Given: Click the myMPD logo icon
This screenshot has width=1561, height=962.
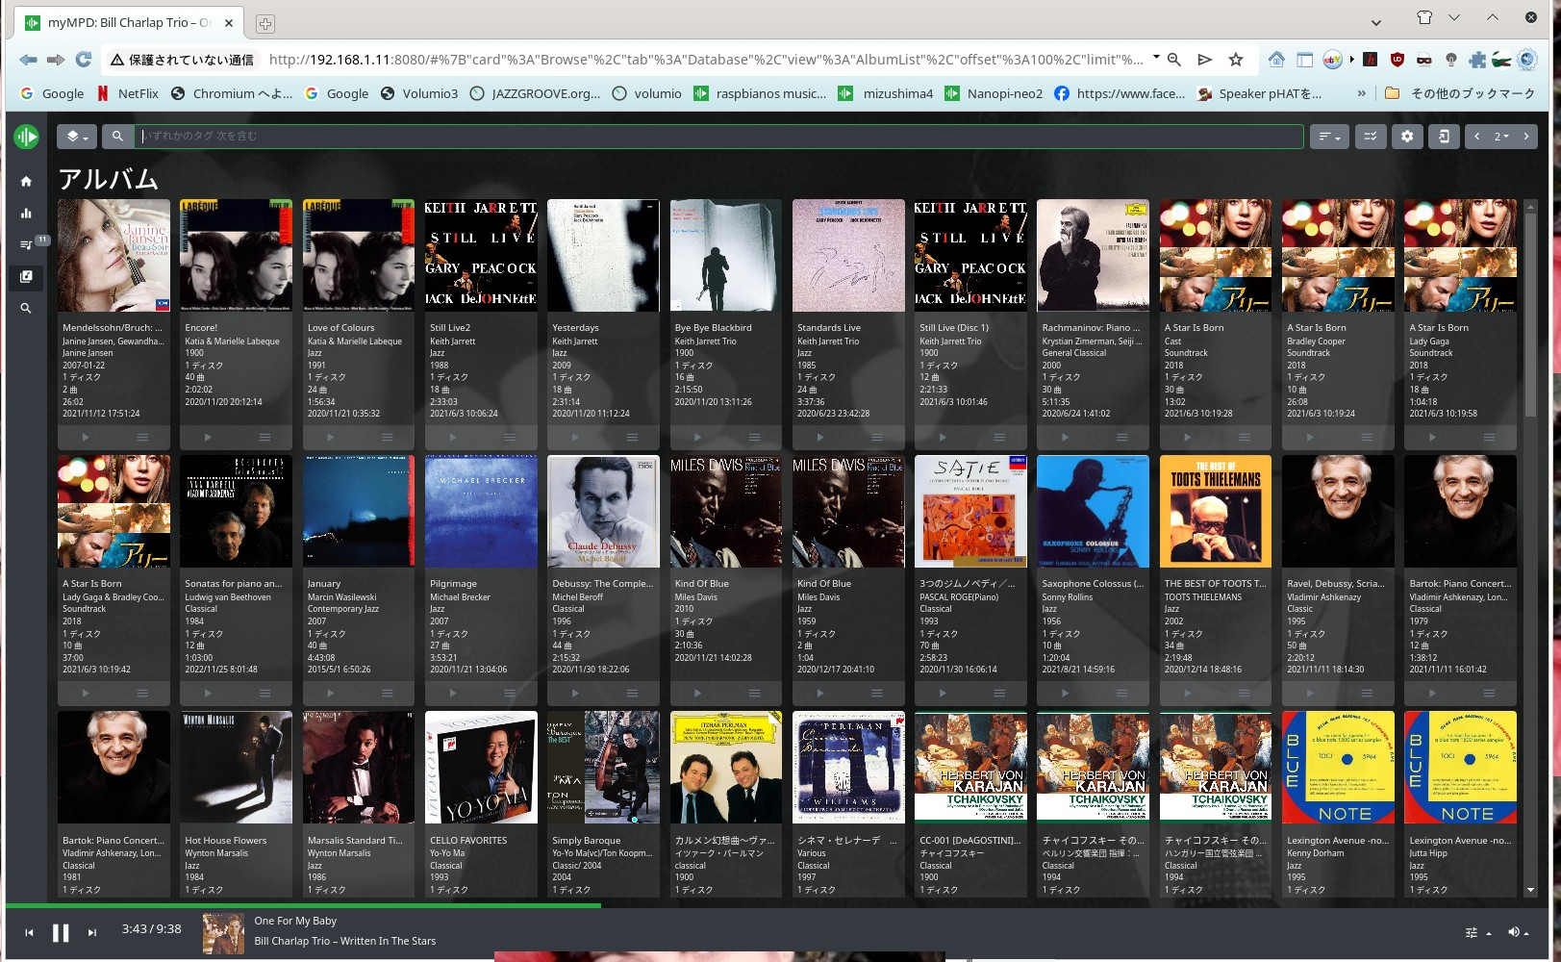Looking at the screenshot, I should coord(26,137).
